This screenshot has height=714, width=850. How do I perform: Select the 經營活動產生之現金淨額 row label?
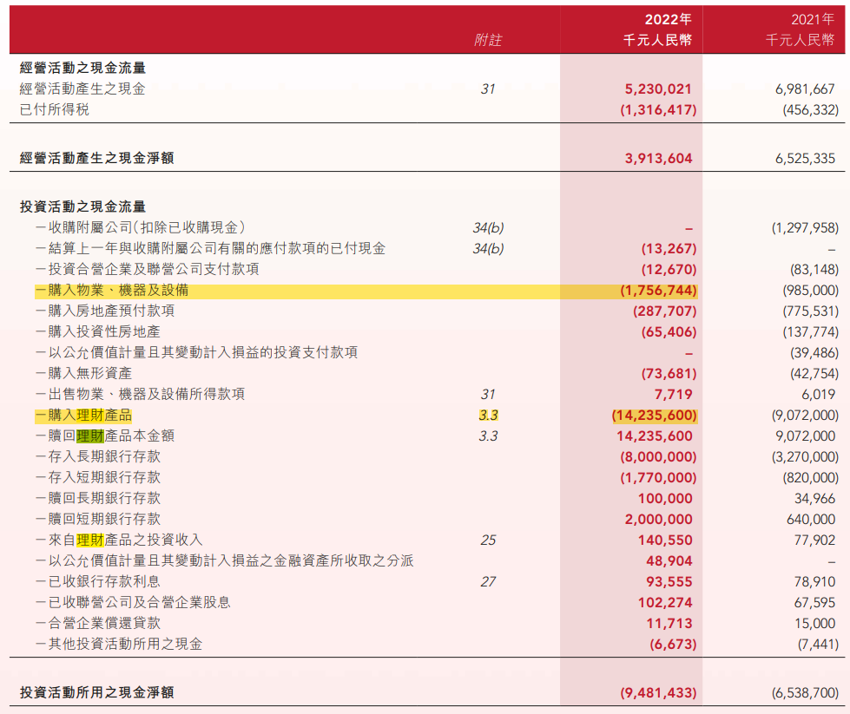click(x=97, y=158)
